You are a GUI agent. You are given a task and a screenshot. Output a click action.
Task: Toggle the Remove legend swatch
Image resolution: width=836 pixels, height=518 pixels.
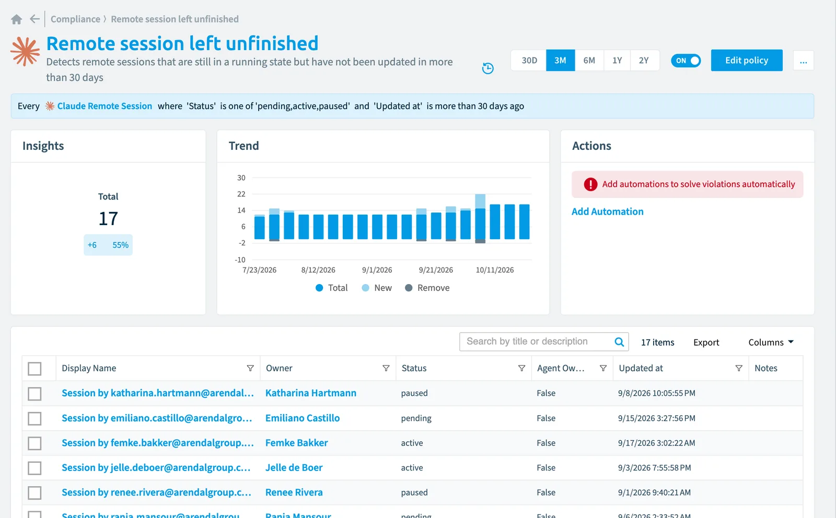pos(409,288)
